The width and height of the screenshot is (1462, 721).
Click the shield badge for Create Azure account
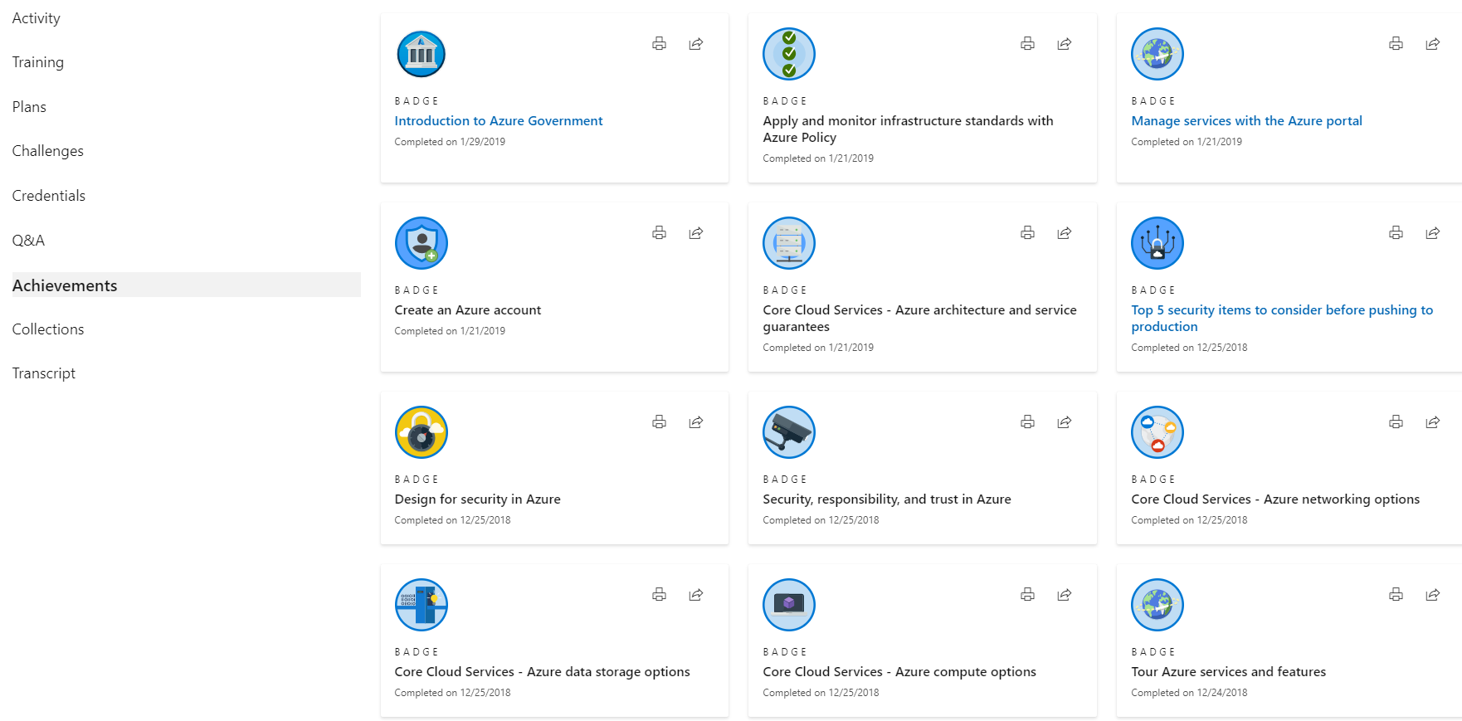pos(422,243)
